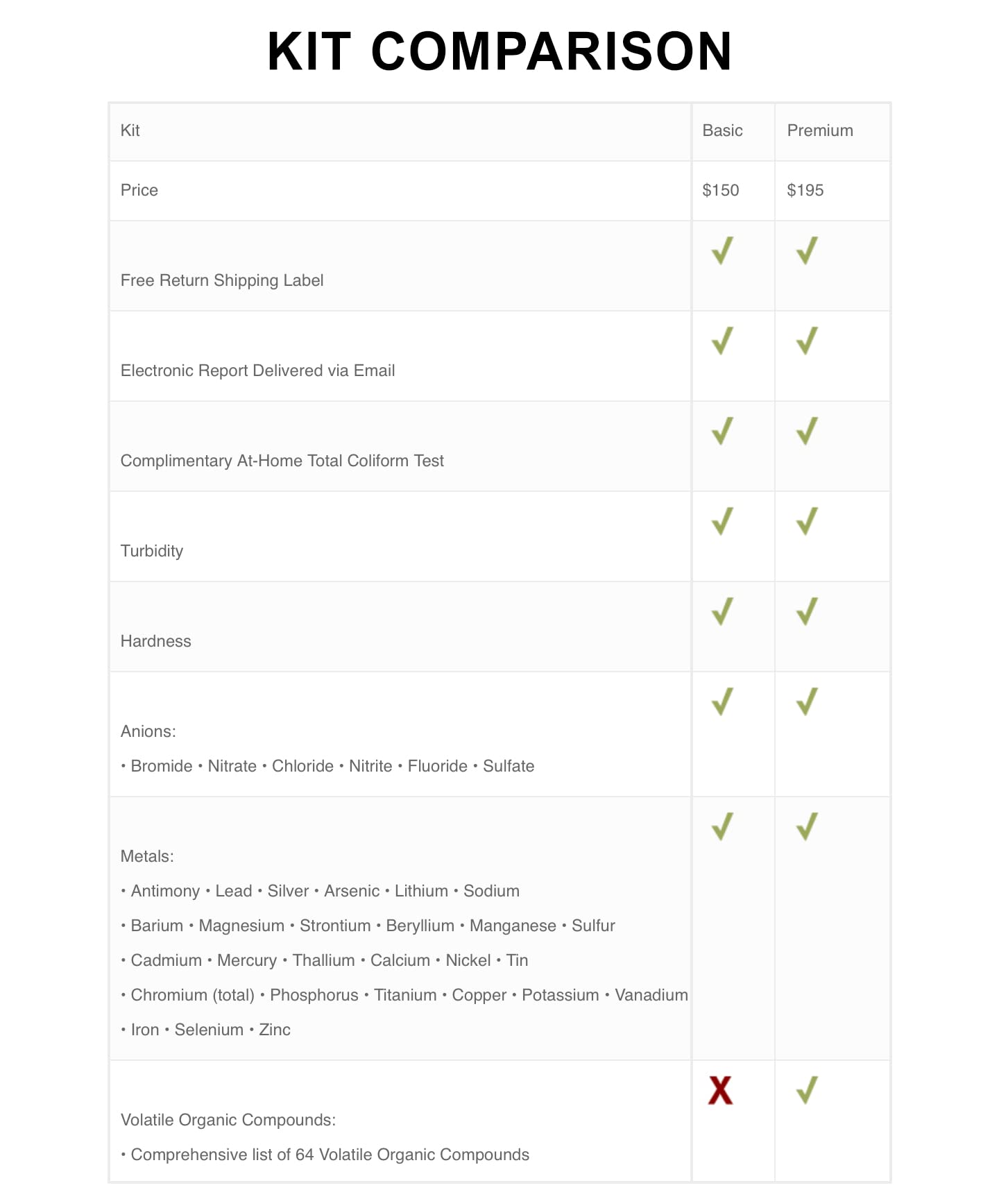Click the Complimentary At-Home Total Coliform Test text
Image resolution: width=999 pixels, height=1199 pixels.
click(x=282, y=461)
